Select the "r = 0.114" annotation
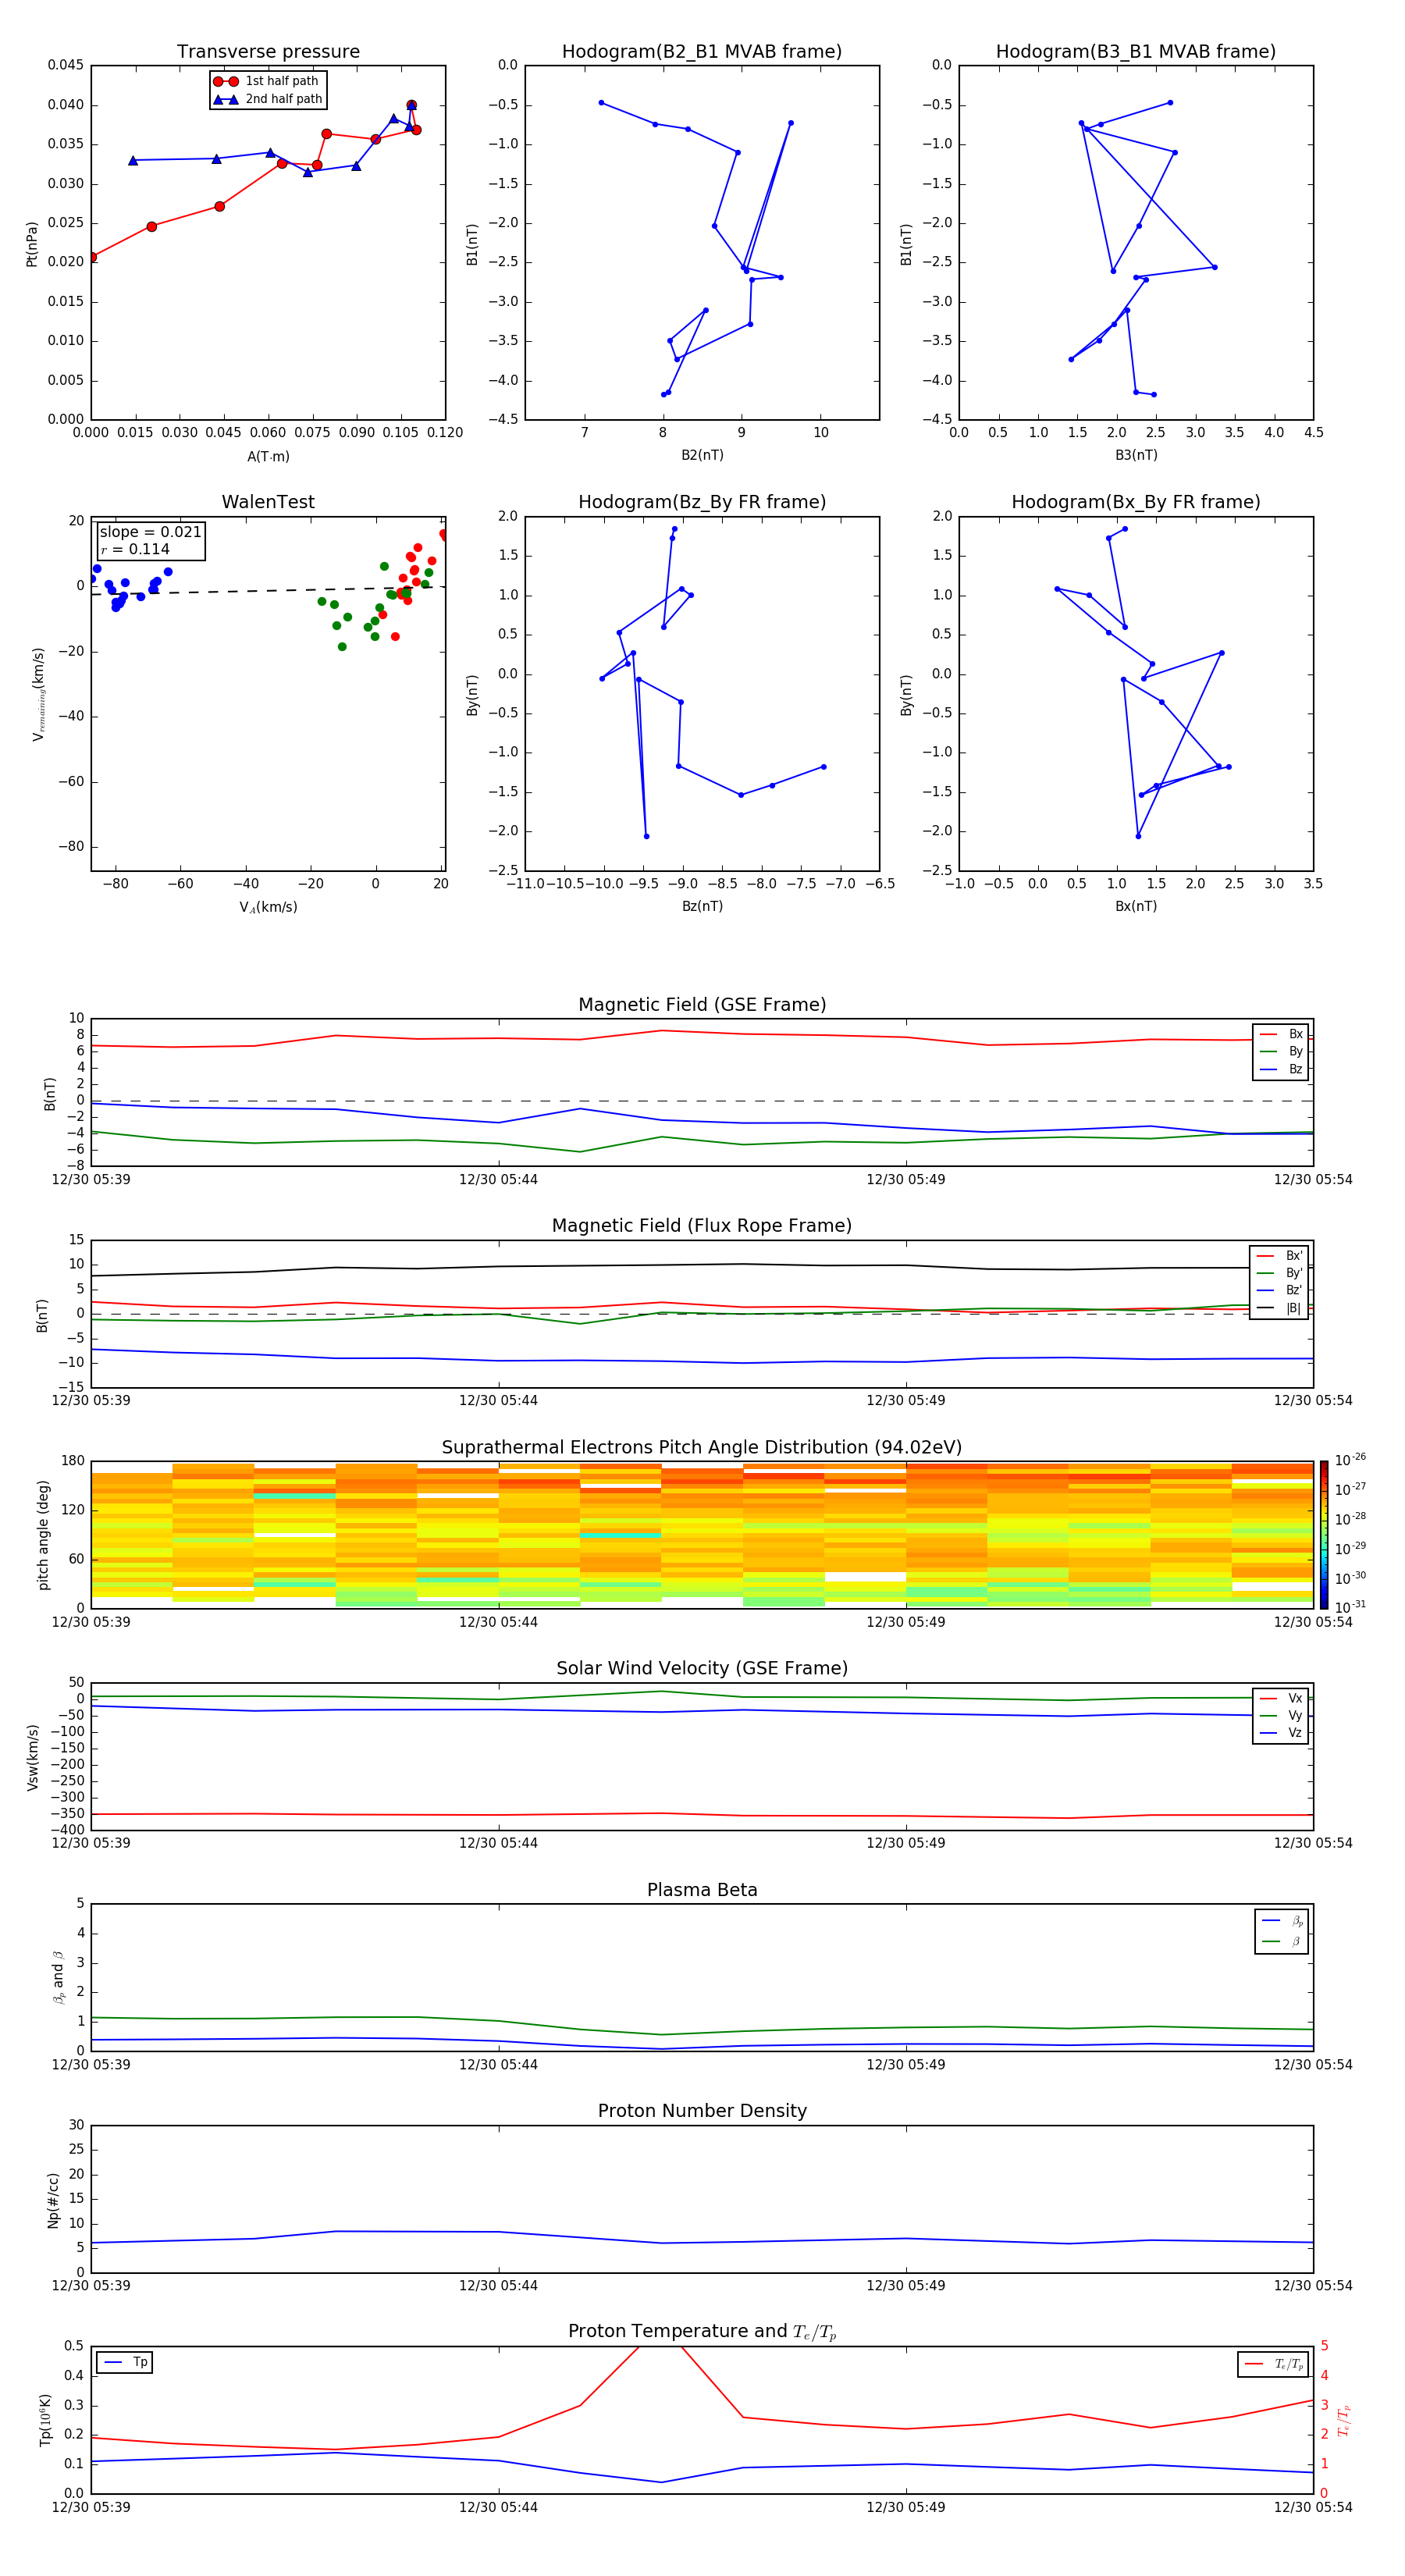Screen dimensions: 1405x2576 135,549
